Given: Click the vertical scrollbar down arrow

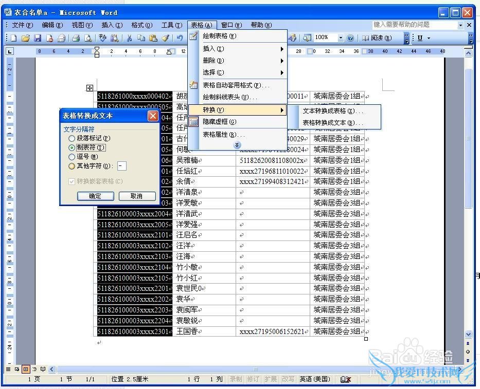Looking at the screenshot, I should click(x=468, y=335).
